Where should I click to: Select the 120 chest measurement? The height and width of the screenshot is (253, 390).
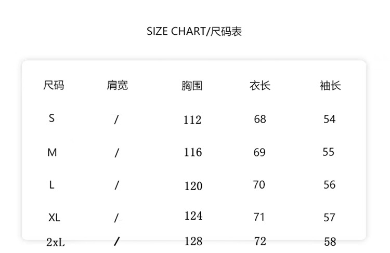coord(193,186)
